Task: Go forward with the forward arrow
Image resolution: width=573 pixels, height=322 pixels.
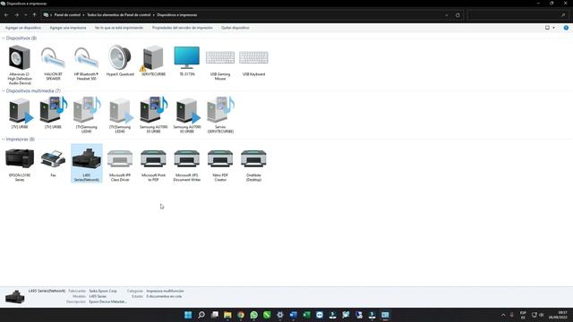Action: (16, 15)
